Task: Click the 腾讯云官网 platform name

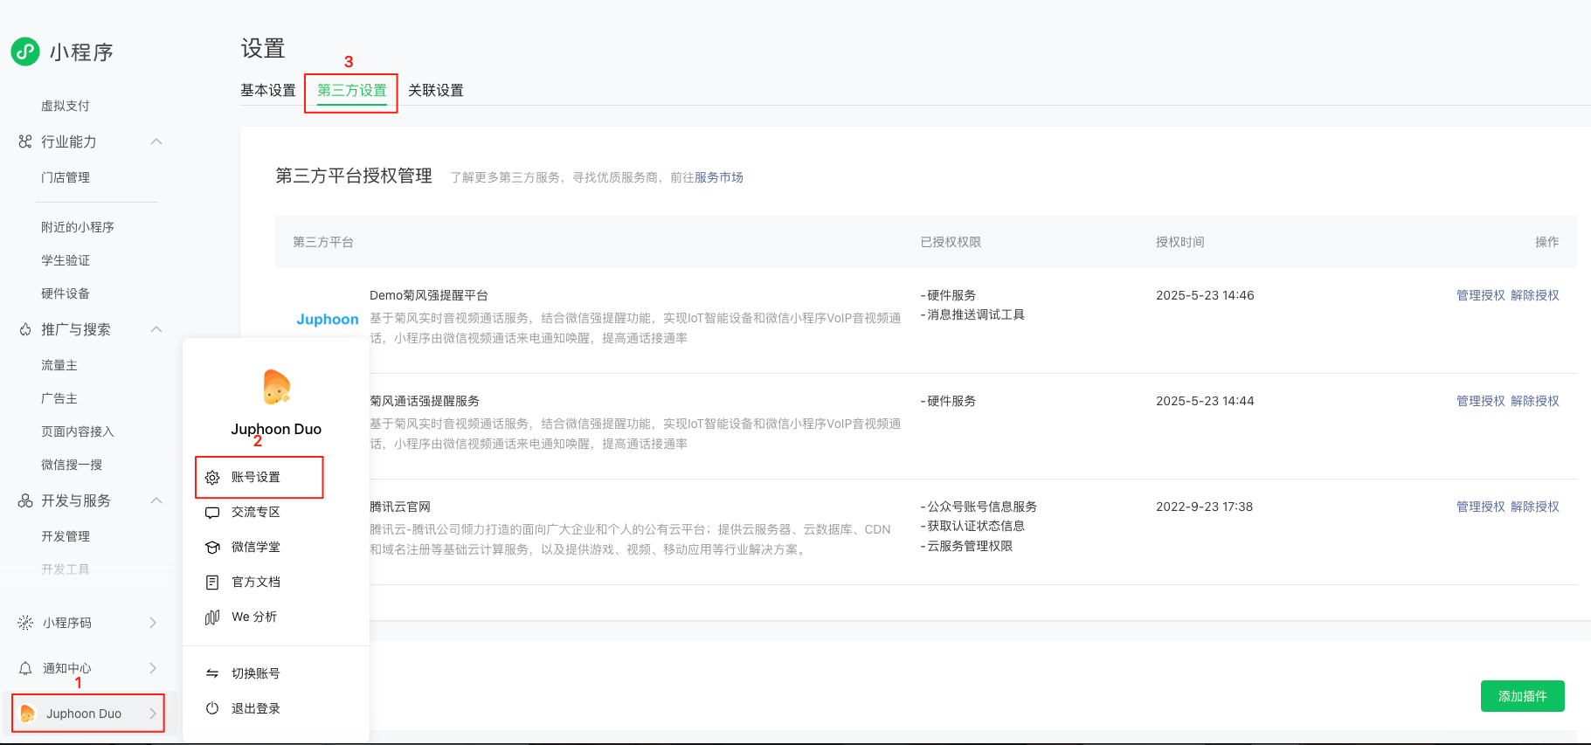Action: 400,507
